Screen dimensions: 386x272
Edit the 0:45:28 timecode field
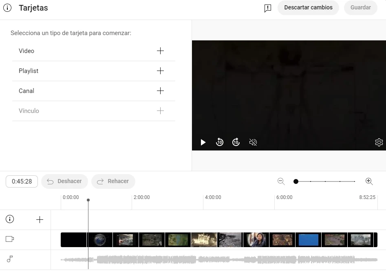click(22, 181)
